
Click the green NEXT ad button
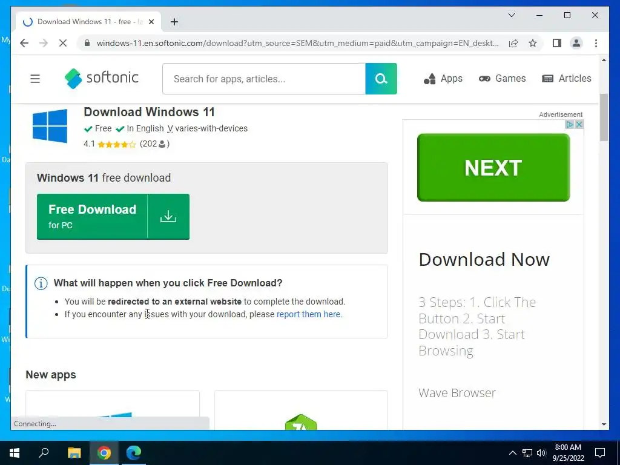pyautogui.click(x=493, y=168)
